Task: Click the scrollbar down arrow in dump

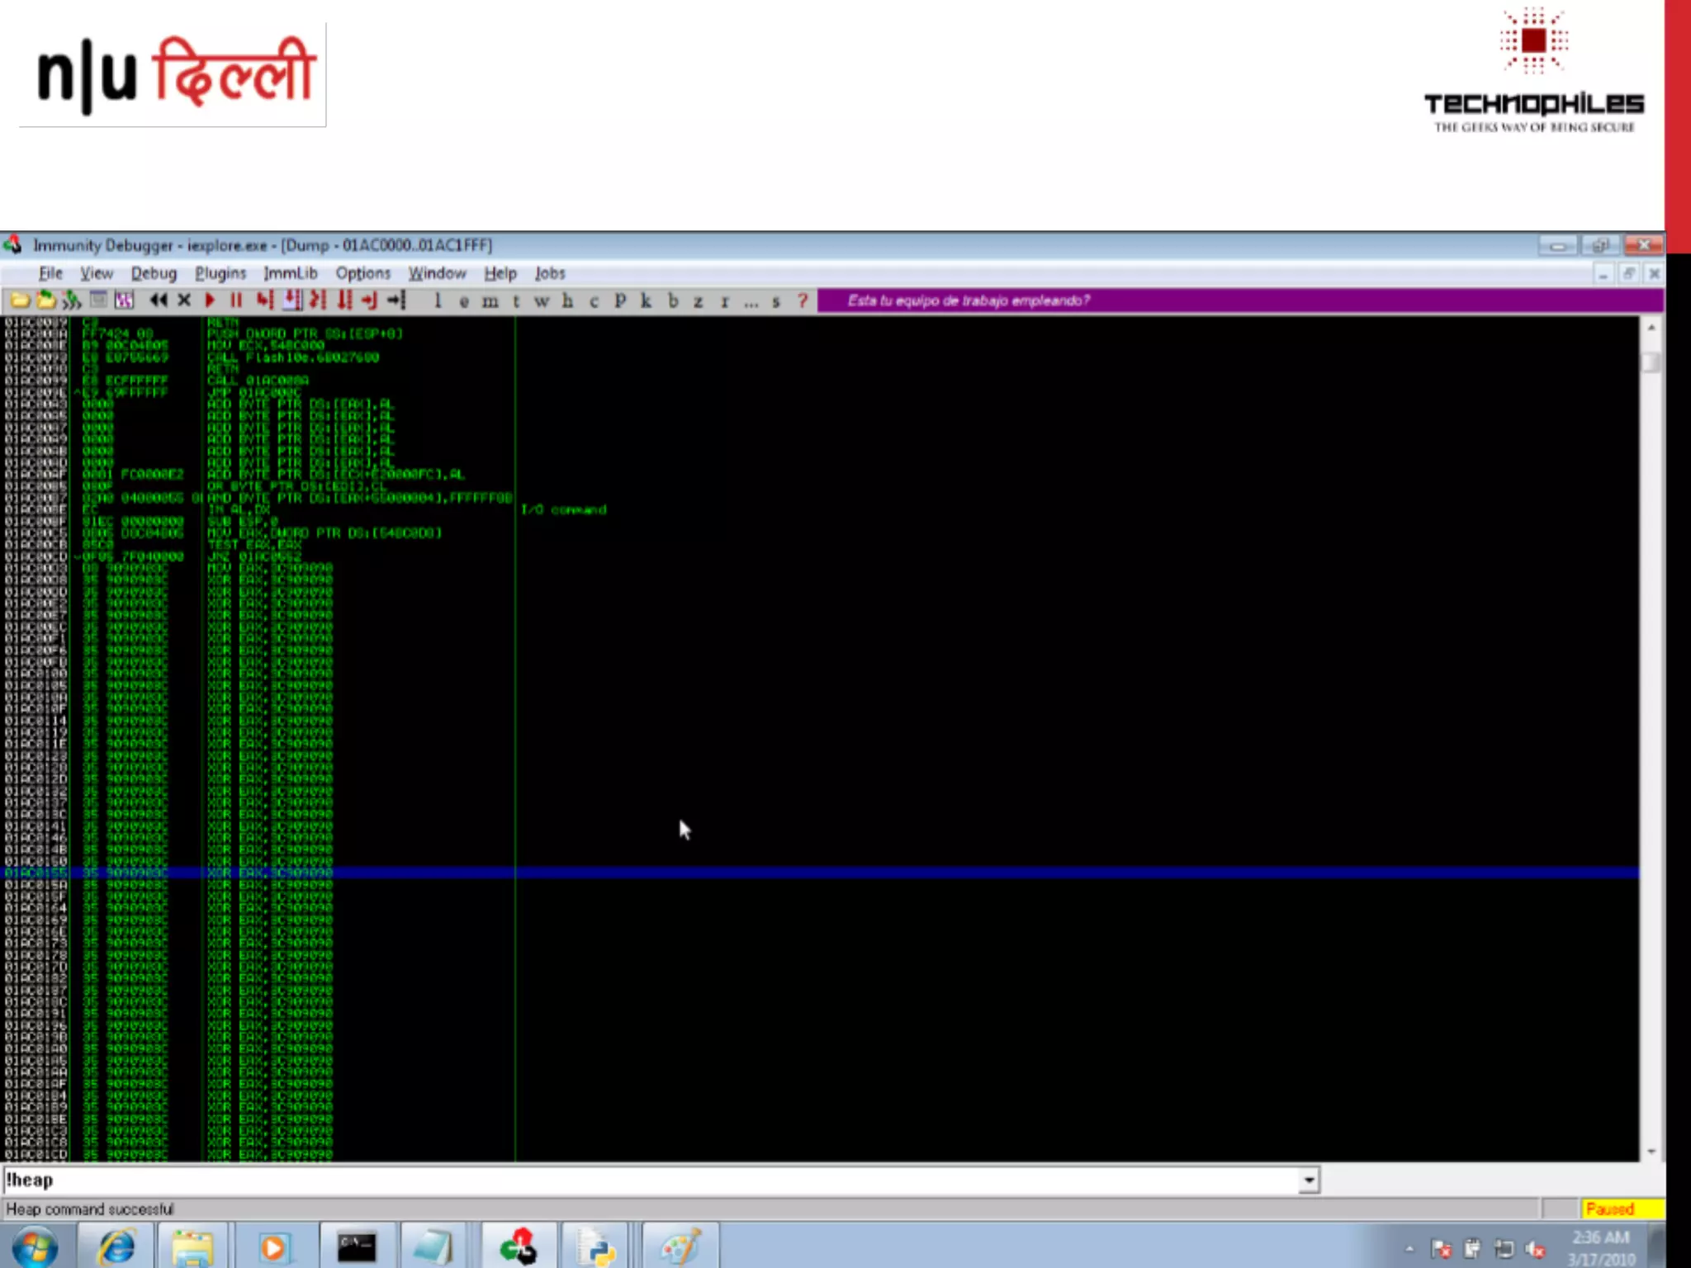Action: (1651, 1151)
